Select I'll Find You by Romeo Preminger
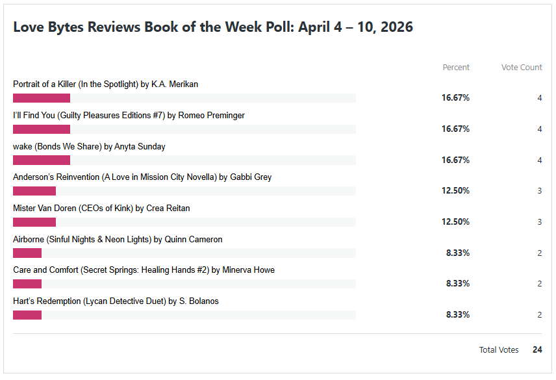This screenshot has width=556, height=380. click(x=129, y=116)
